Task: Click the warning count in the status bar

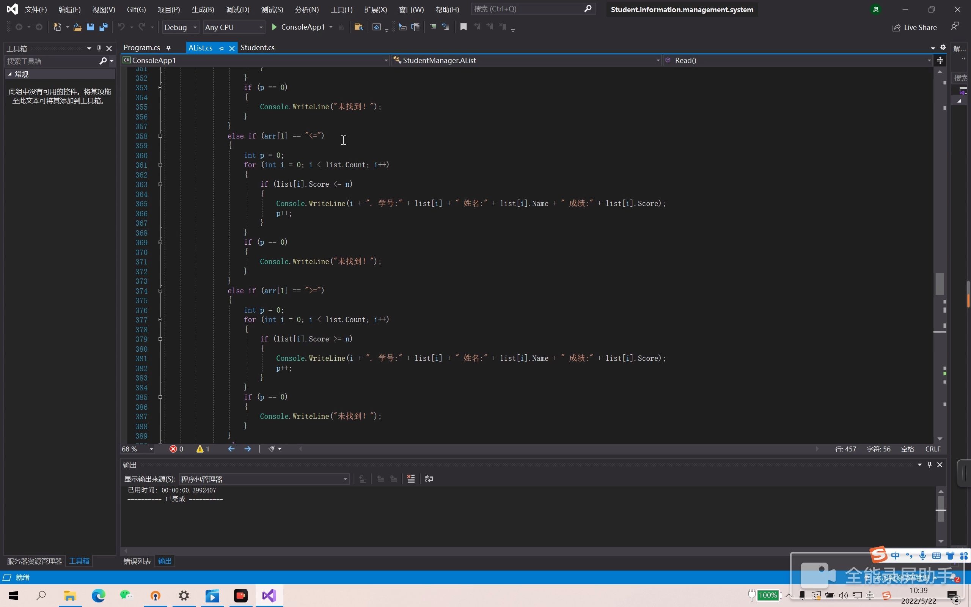Action: [203, 449]
